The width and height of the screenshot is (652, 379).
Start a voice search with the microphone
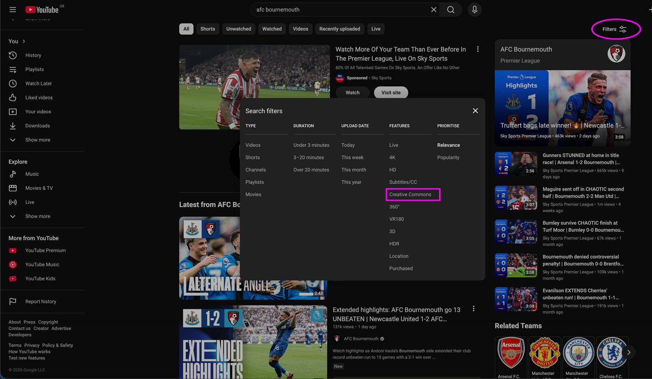click(474, 9)
